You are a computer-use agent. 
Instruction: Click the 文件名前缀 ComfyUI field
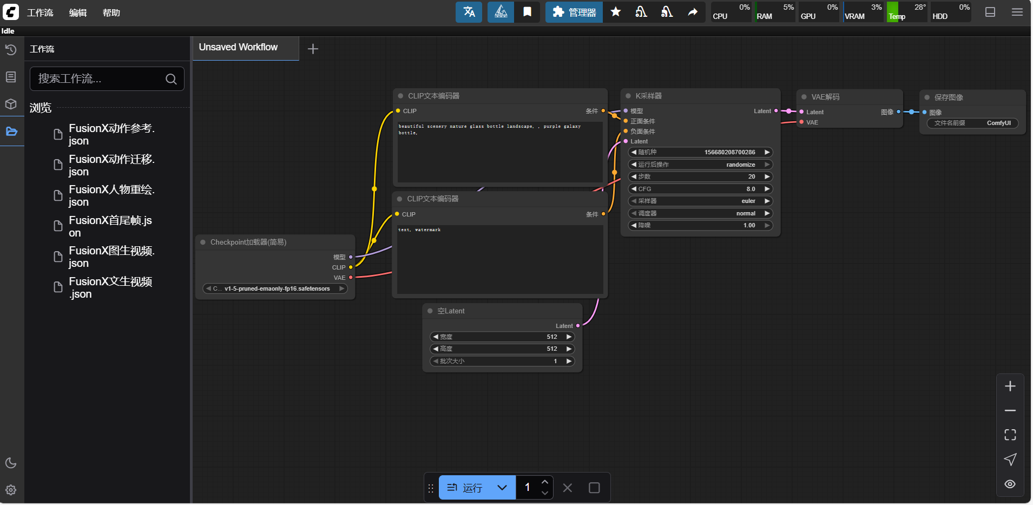pos(973,123)
